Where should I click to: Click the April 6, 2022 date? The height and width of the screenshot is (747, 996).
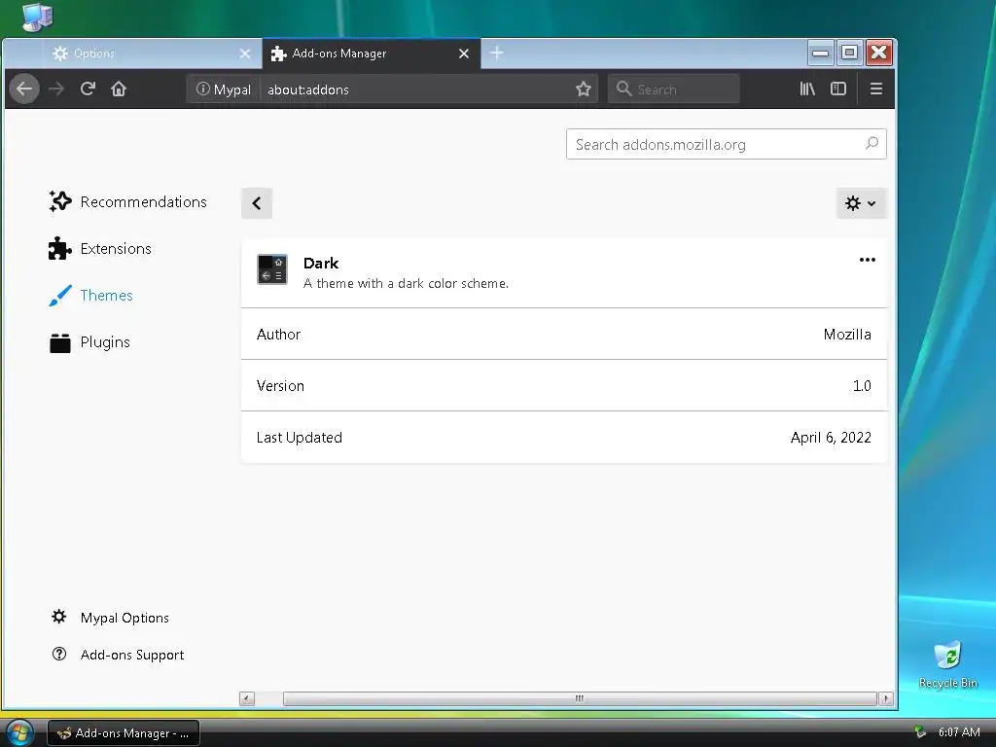point(831,438)
